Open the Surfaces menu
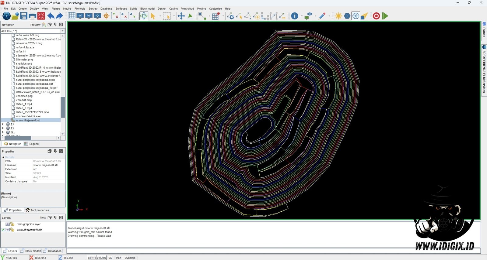 121,9
